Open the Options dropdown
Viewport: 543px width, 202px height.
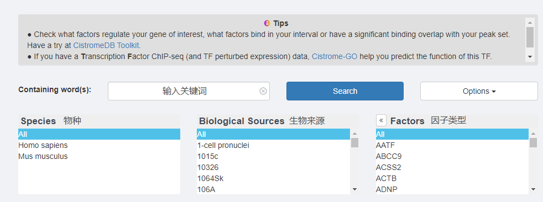tap(479, 91)
